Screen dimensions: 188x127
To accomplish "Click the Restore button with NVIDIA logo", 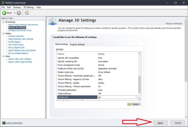I will pos(134,104).
